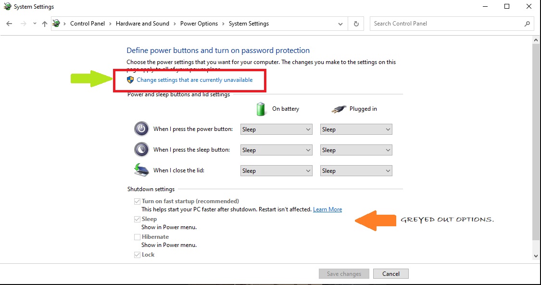Click the UAC shield icon beside settings link
The image size is (541, 285).
click(x=130, y=80)
